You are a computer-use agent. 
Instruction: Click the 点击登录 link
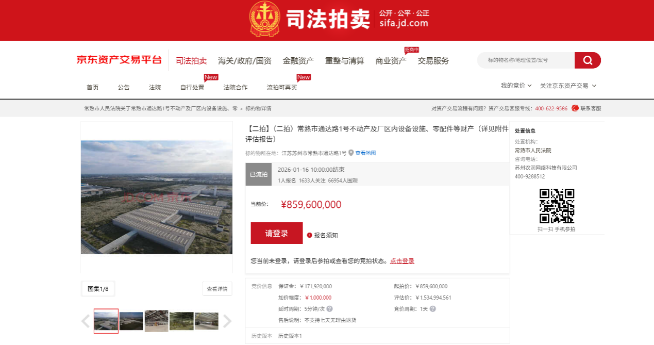tap(402, 261)
